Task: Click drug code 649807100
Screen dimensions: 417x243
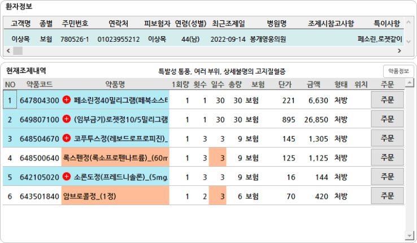Action: [x=40, y=120]
